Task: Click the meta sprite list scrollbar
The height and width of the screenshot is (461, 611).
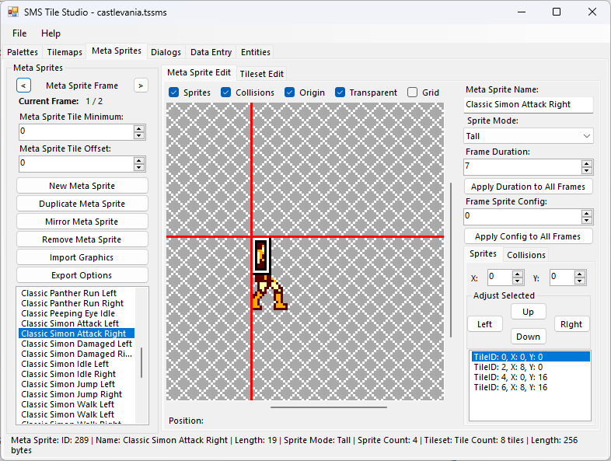Action: click(x=141, y=362)
